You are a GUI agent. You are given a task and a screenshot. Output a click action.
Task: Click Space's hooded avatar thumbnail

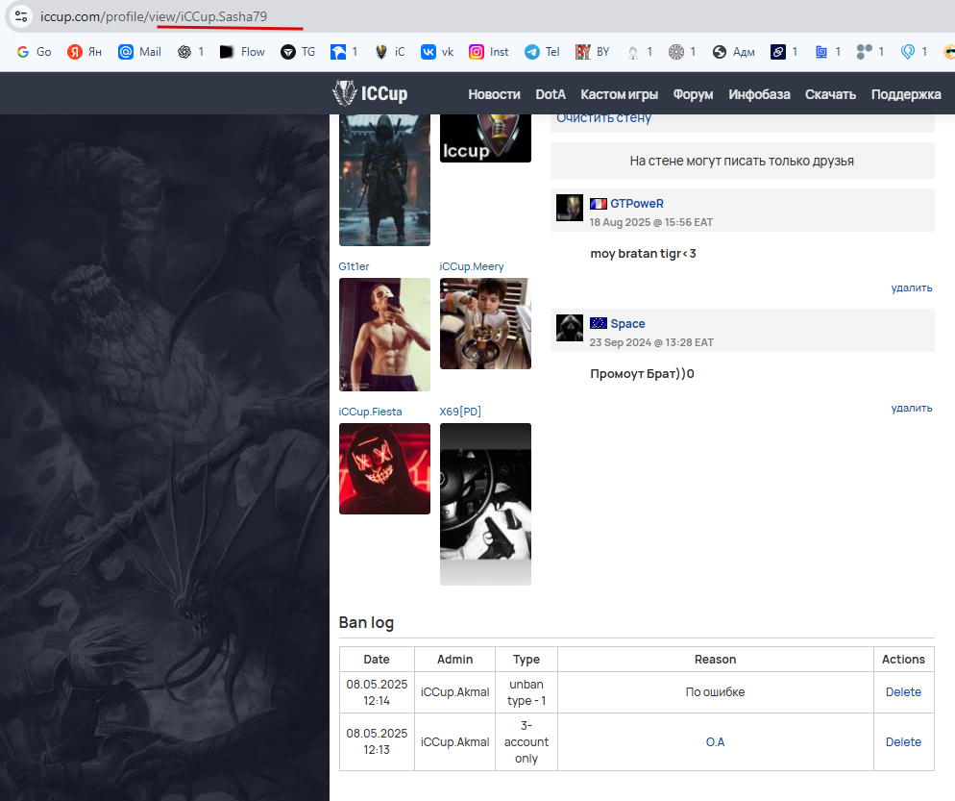pyautogui.click(x=570, y=328)
